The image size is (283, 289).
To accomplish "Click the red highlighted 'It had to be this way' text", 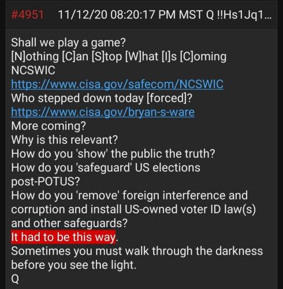I will coord(64,237).
